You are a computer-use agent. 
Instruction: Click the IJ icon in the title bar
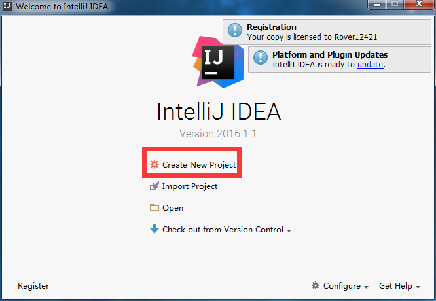click(7, 6)
